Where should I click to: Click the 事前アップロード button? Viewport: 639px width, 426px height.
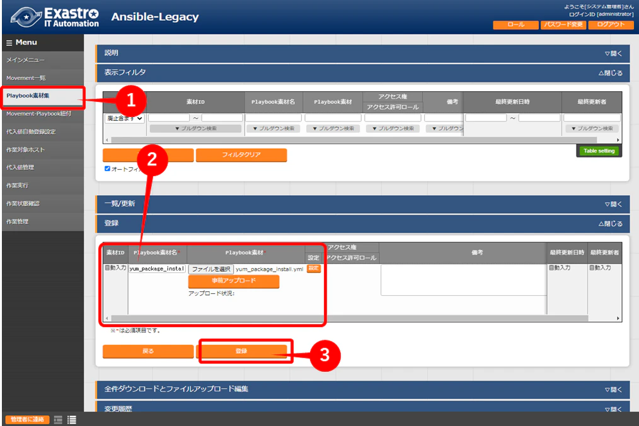[x=234, y=281]
